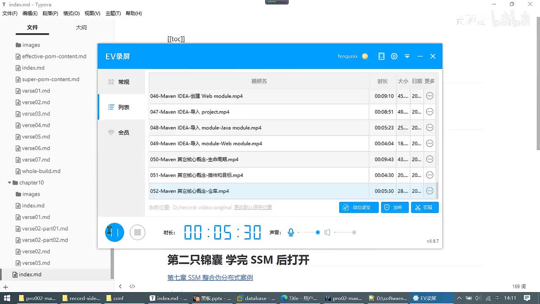Open whole-build.md file

pyautogui.click(x=41, y=171)
